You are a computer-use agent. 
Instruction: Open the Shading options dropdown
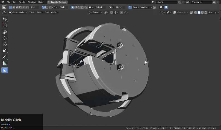point(213,13)
